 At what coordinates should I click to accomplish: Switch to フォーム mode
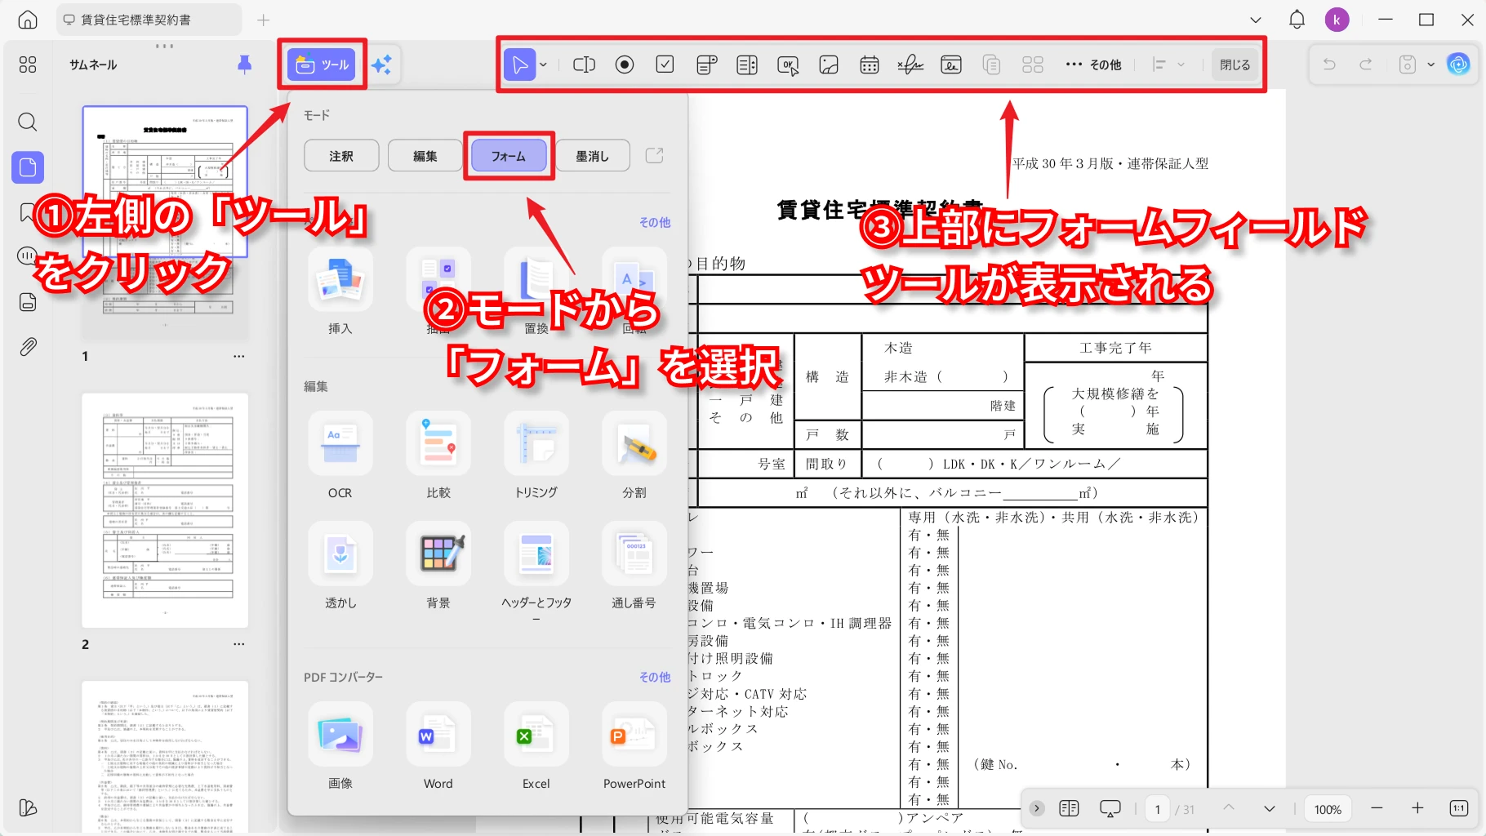pyautogui.click(x=509, y=156)
